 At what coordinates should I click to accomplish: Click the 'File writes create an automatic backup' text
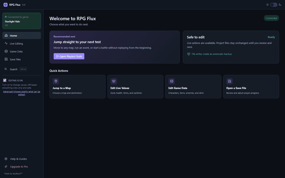pyautogui.click(x=212, y=54)
